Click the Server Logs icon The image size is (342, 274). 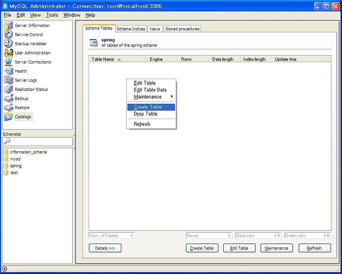click(9, 80)
